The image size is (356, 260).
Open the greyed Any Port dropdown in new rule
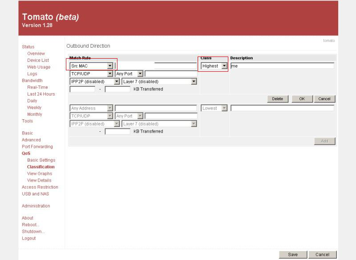point(129,116)
